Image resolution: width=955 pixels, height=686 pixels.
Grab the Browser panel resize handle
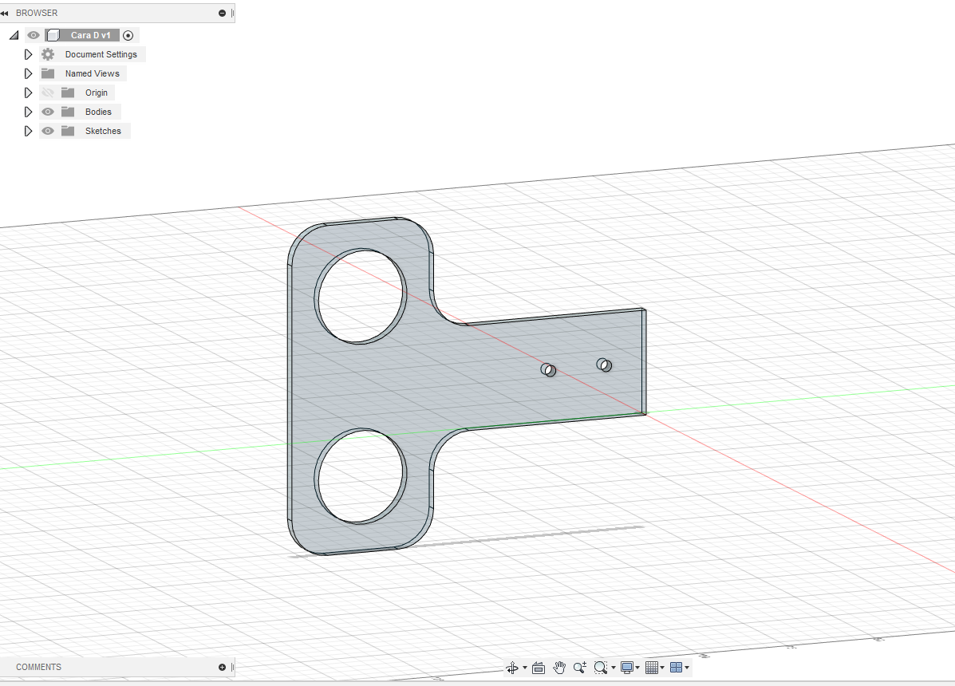(x=232, y=13)
